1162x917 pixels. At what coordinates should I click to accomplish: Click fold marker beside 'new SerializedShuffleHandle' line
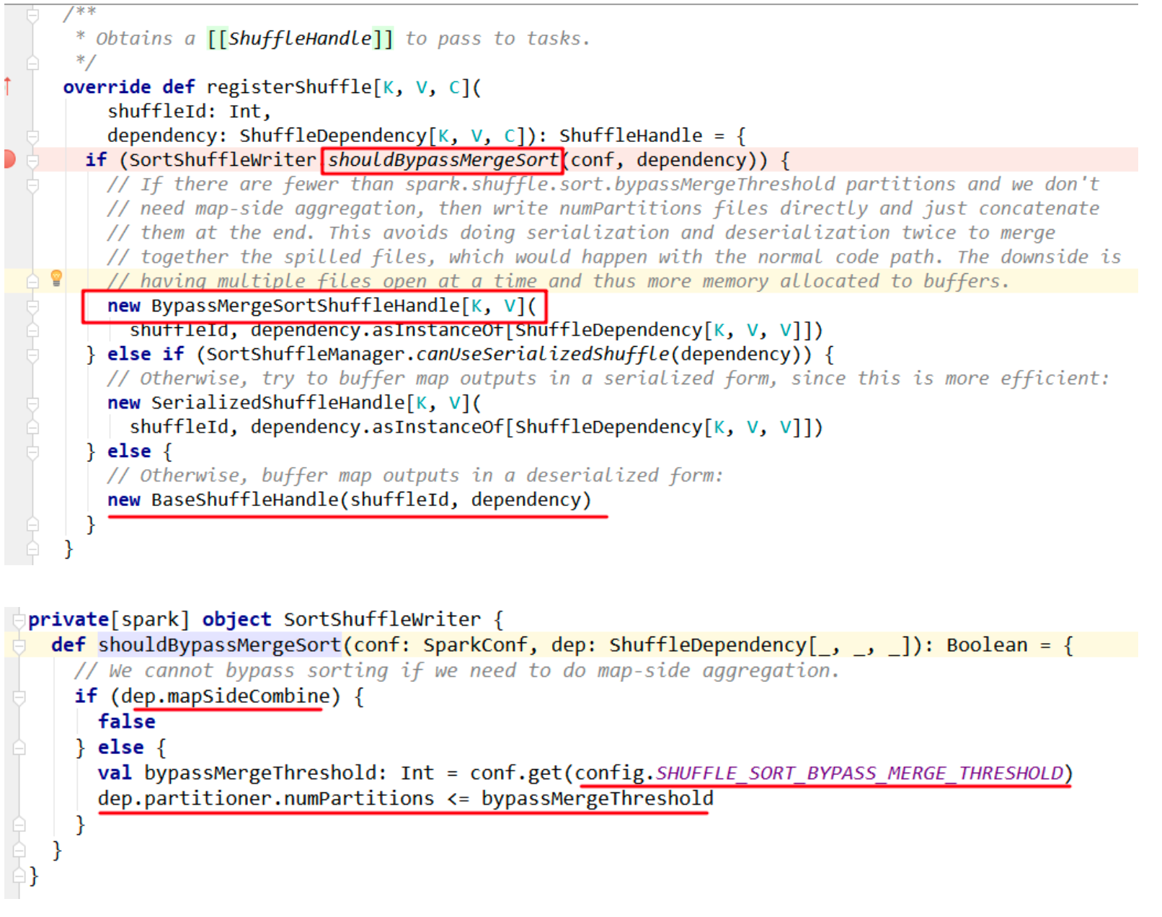pos(32,403)
